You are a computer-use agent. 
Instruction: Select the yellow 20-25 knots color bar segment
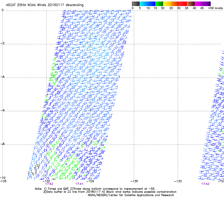[167, 4]
